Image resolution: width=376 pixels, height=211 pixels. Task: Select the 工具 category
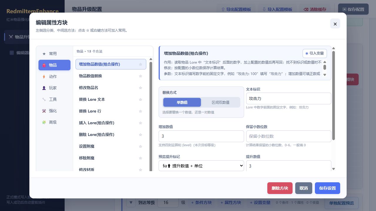54,99
